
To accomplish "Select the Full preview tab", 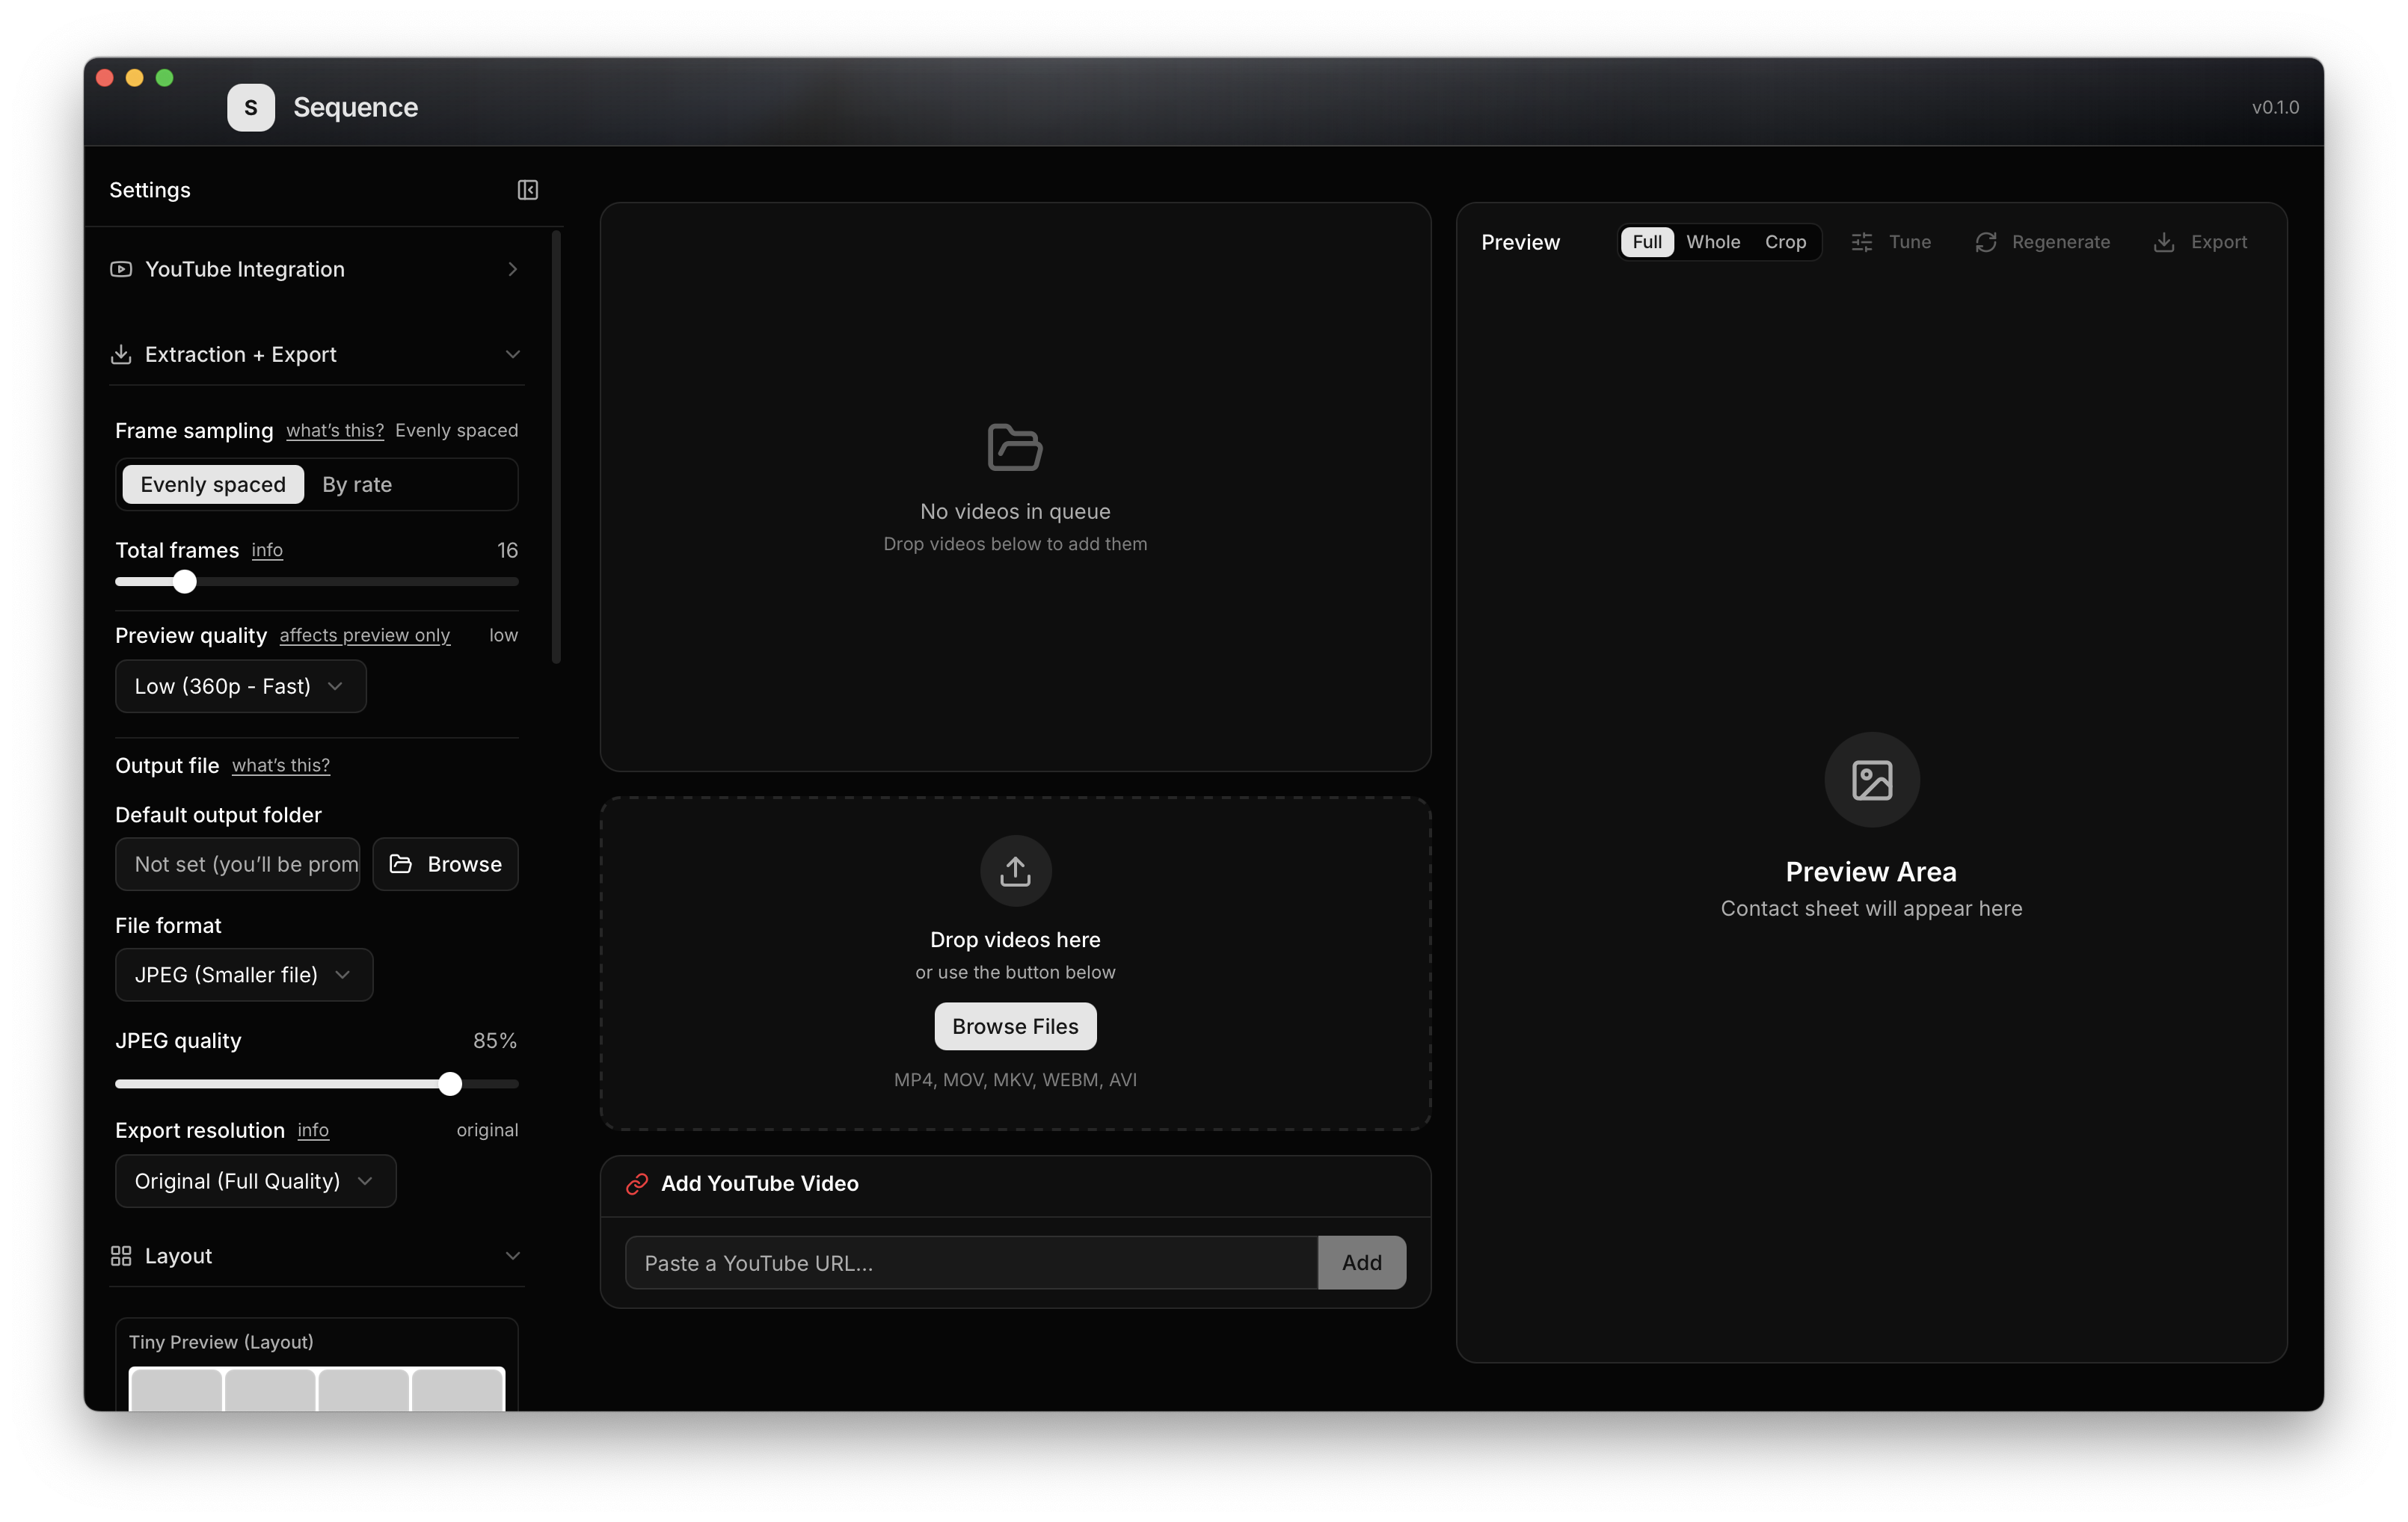I will [x=1647, y=242].
